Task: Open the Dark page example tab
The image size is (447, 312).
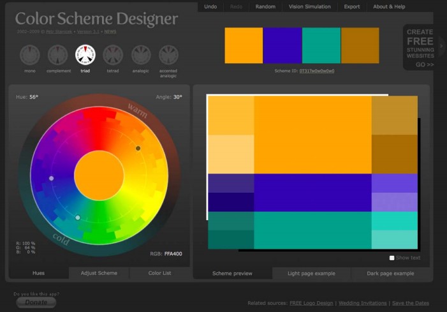Action: tap(390, 273)
